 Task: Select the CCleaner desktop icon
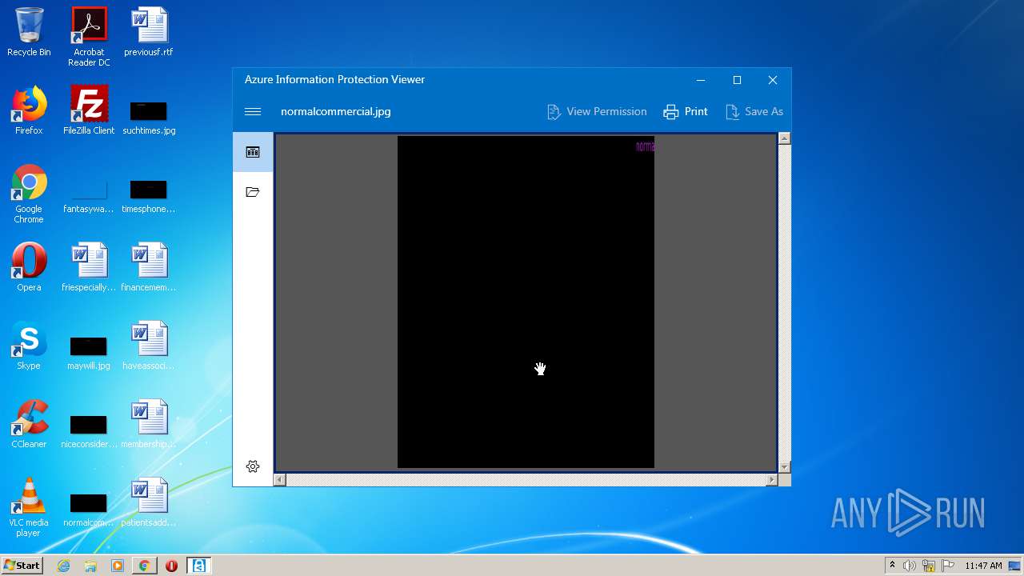pos(29,424)
